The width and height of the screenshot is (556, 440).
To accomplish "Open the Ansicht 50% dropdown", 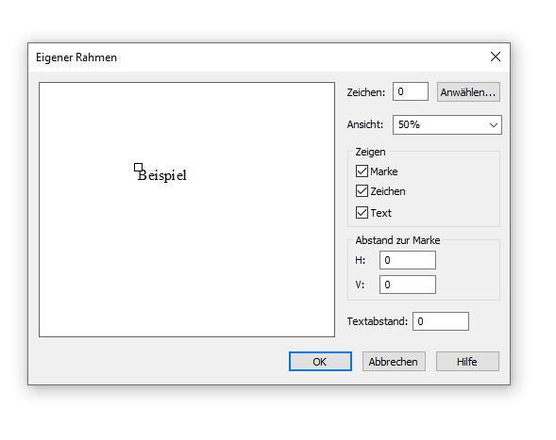I will click(x=447, y=124).
